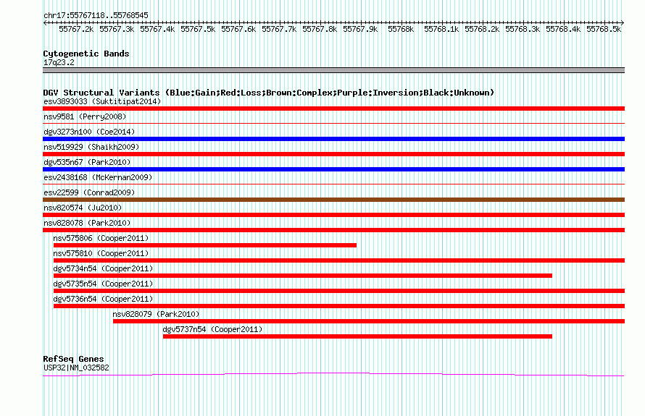
Task: Click the 55767.5k ruler mark
Action: (198, 29)
